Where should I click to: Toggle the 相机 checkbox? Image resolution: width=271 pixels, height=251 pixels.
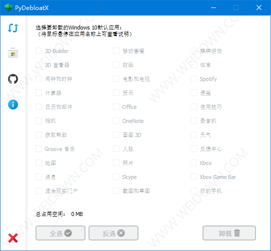coord(38,121)
